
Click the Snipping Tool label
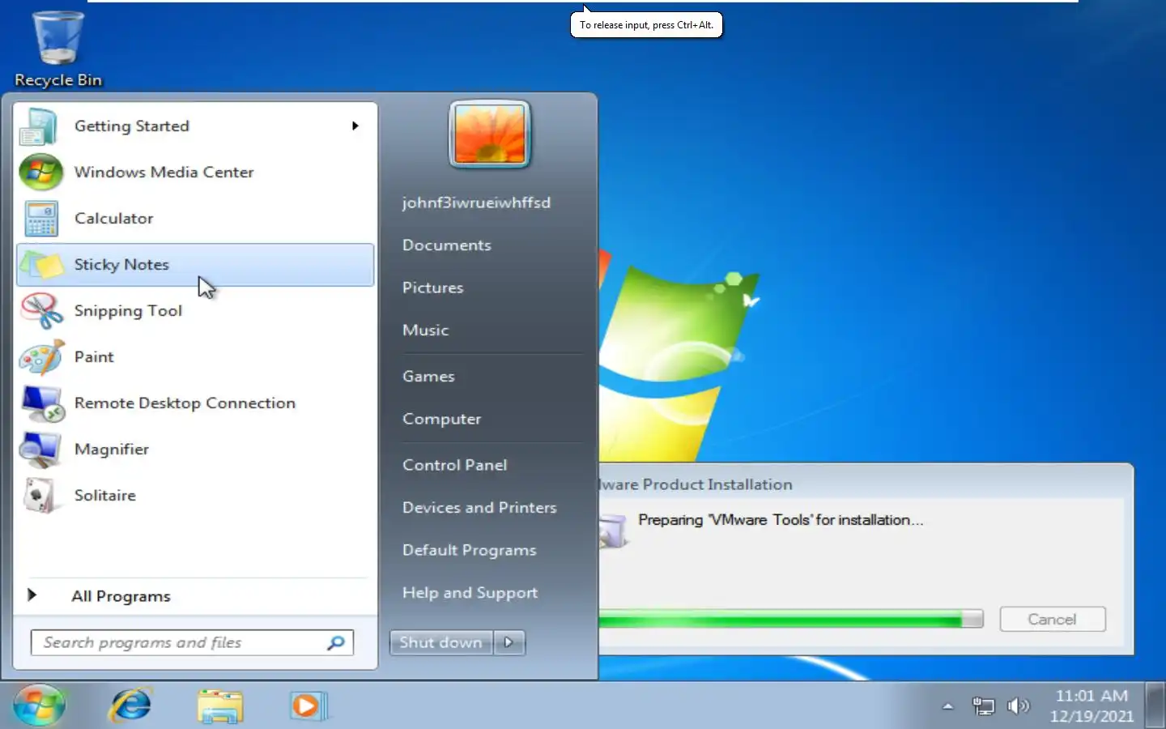(x=128, y=311)
